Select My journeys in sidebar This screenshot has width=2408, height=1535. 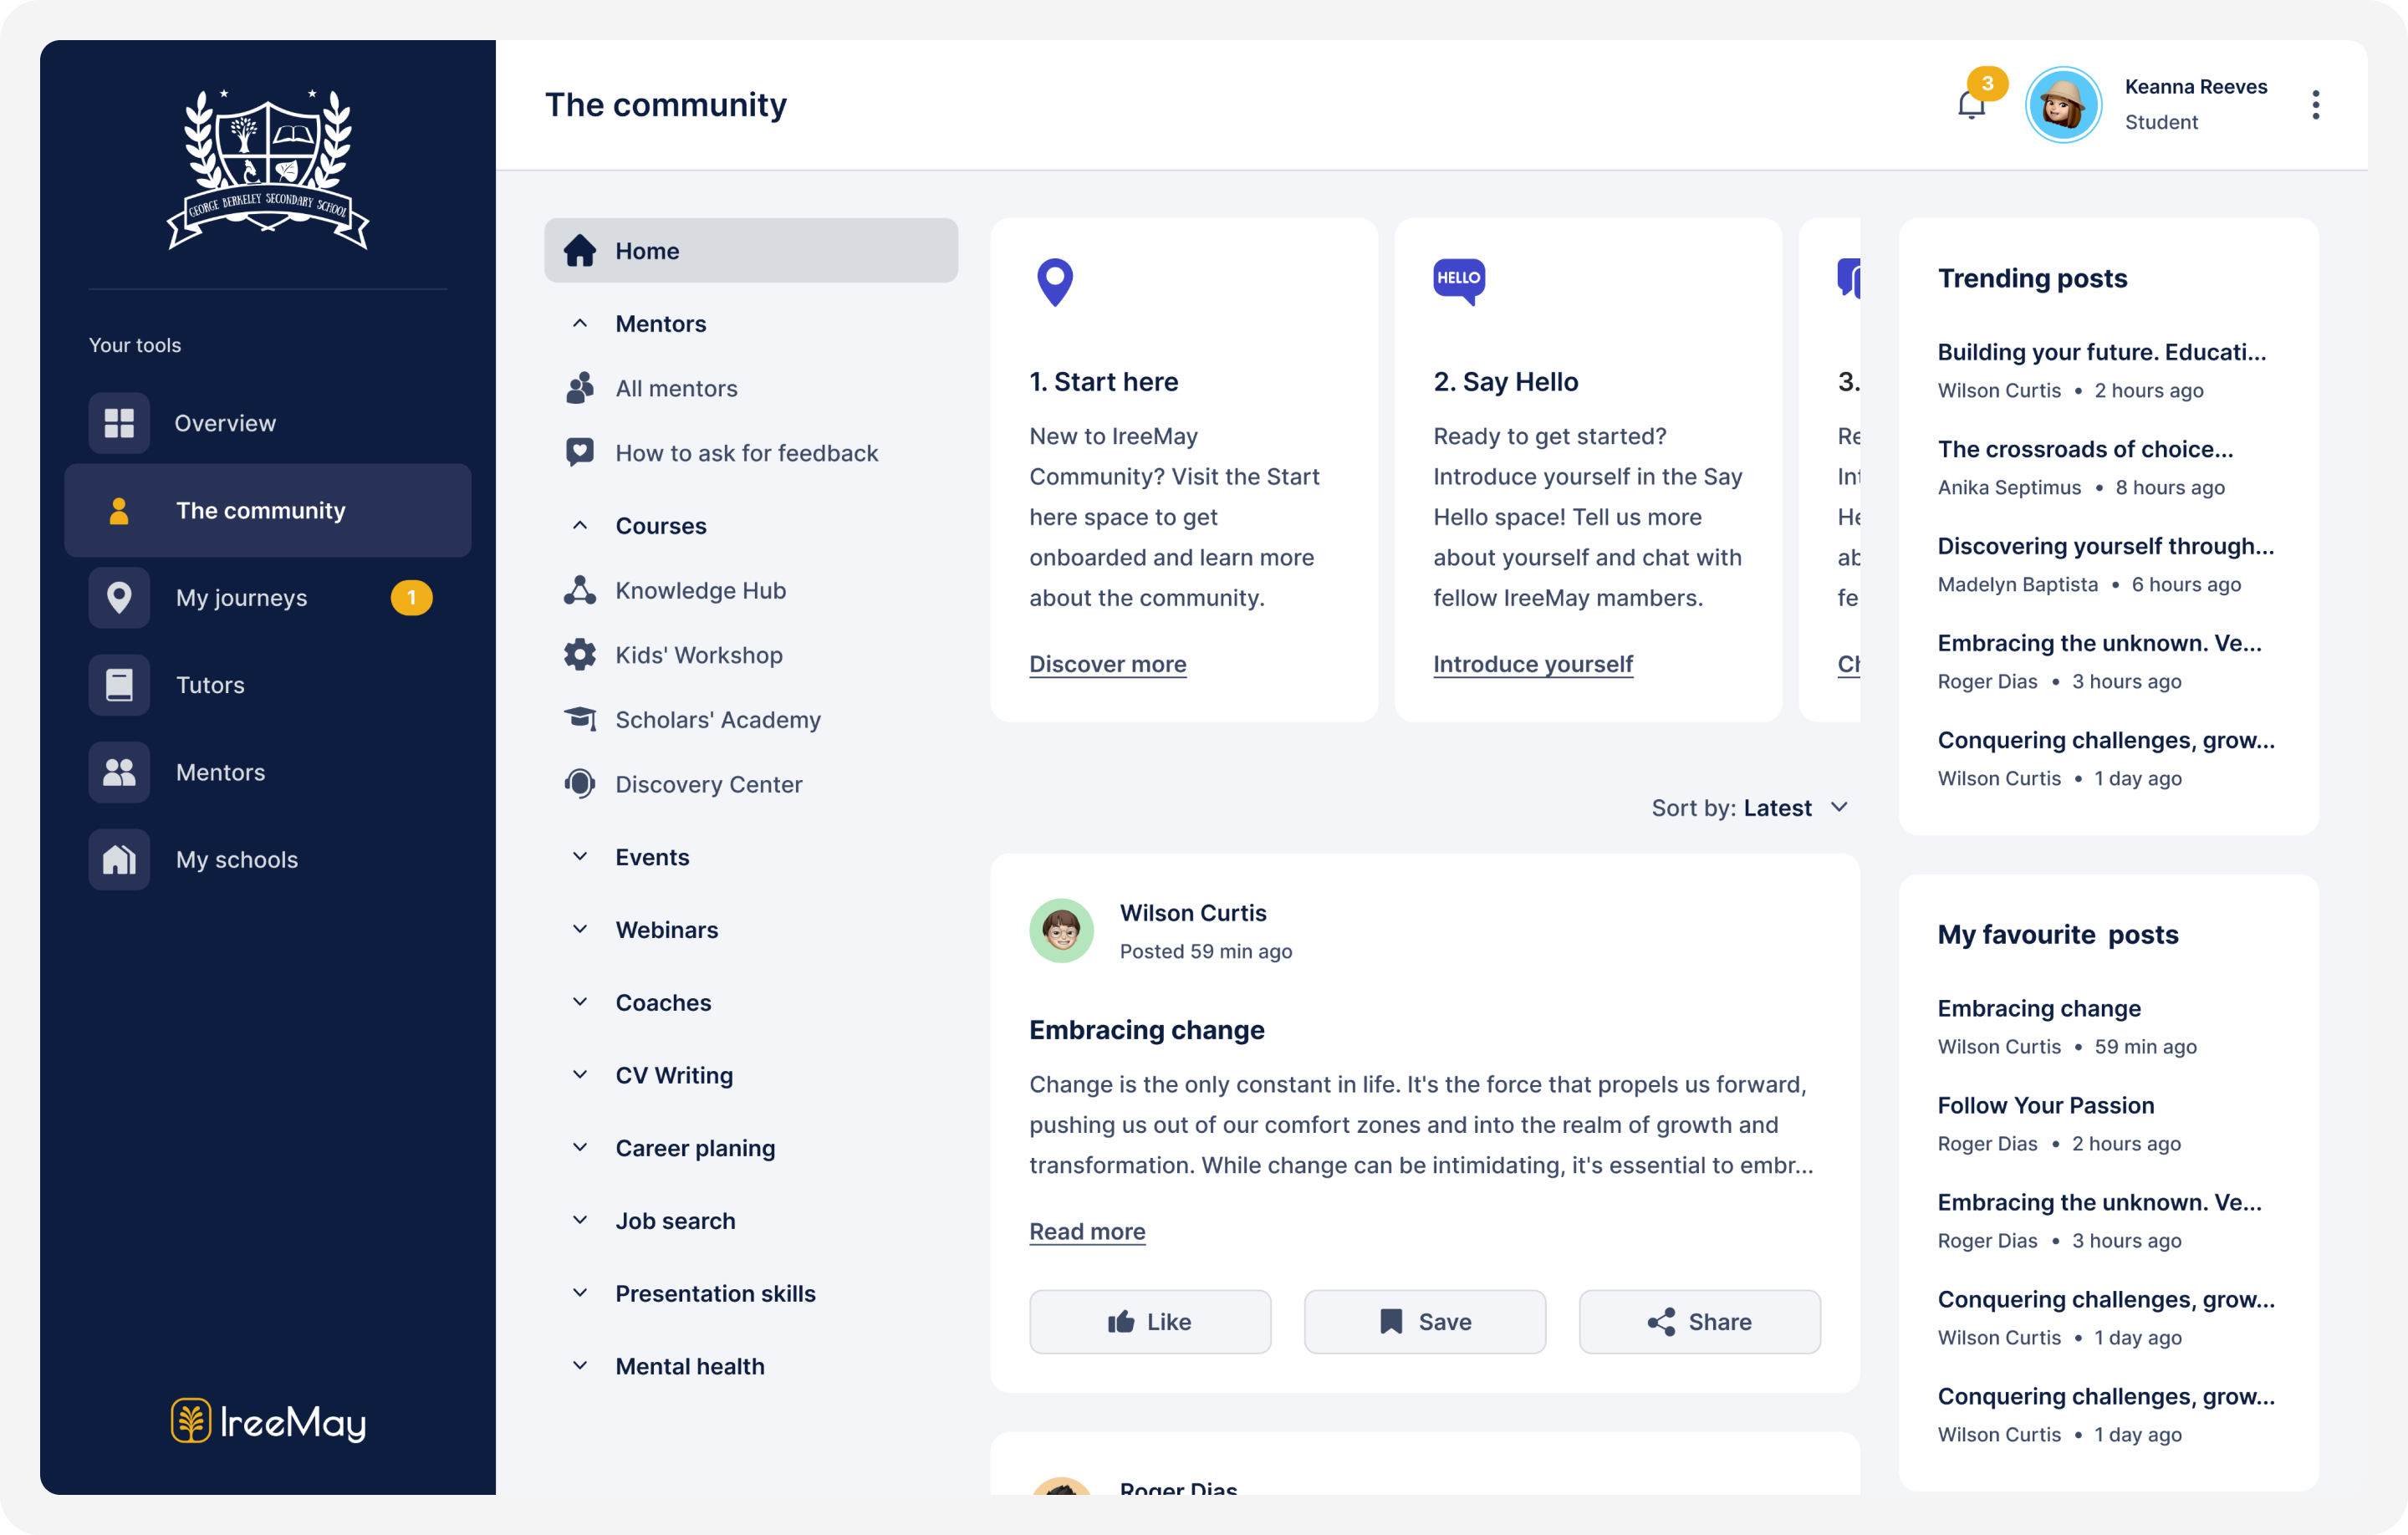point(268,598)
